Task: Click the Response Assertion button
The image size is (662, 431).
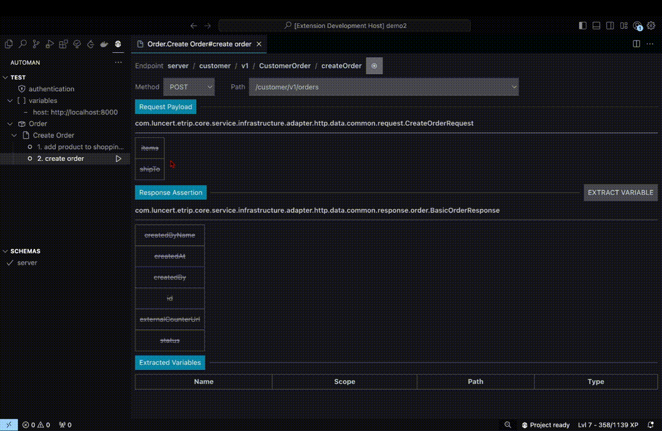Action: (170, 192)
